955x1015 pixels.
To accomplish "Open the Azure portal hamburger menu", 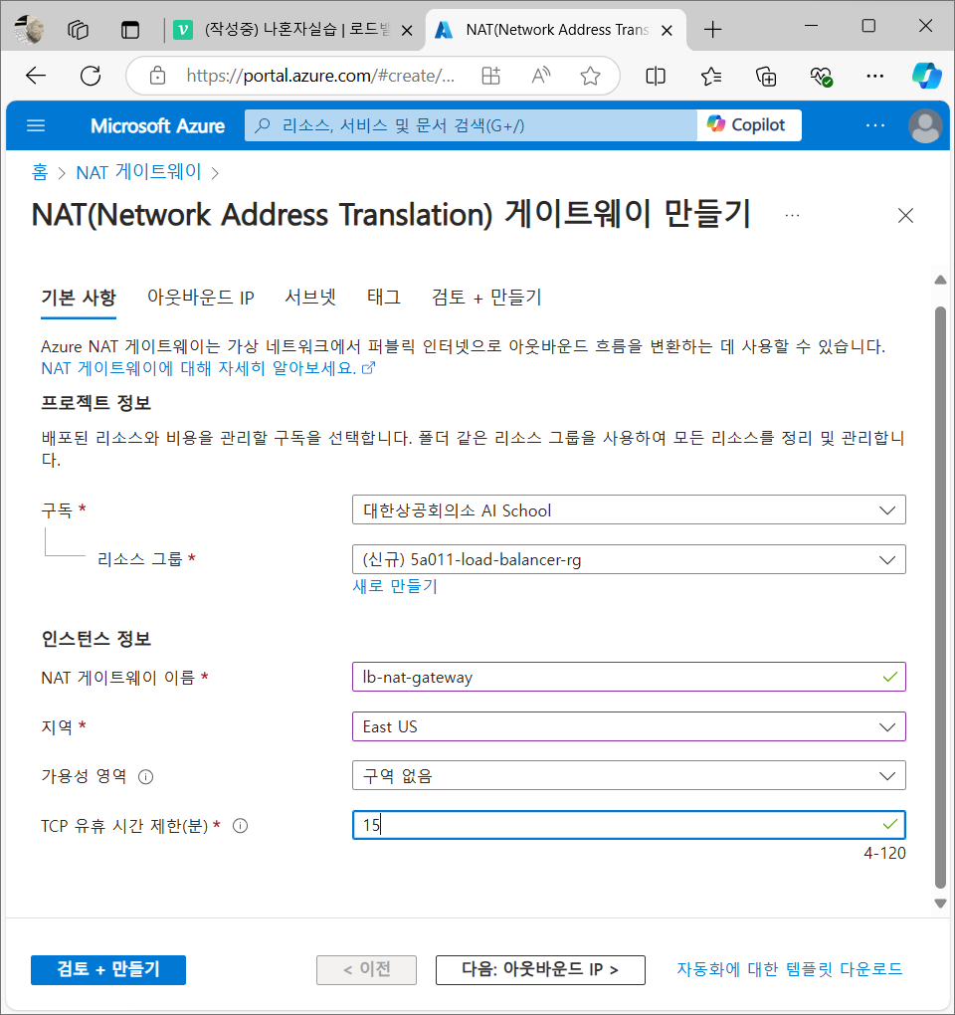I will tap(36, 125).
